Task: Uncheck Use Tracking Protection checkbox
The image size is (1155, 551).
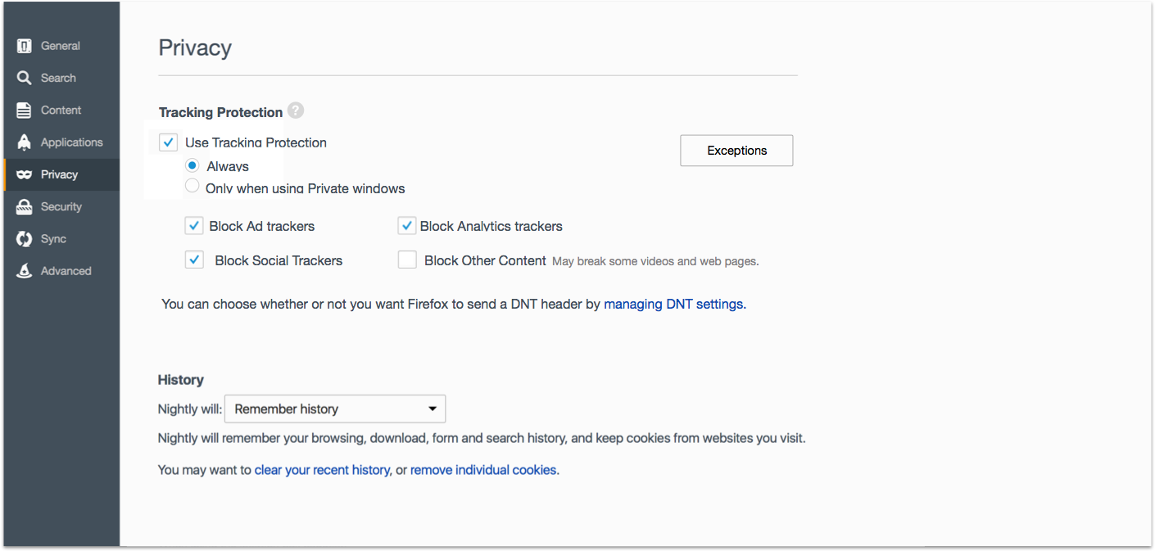Action: tap(169, 142)
